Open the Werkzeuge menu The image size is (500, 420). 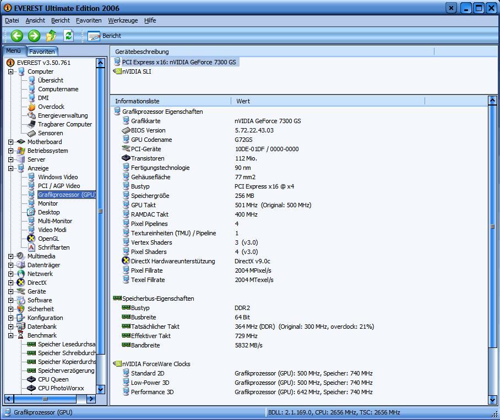click(123, 20)
